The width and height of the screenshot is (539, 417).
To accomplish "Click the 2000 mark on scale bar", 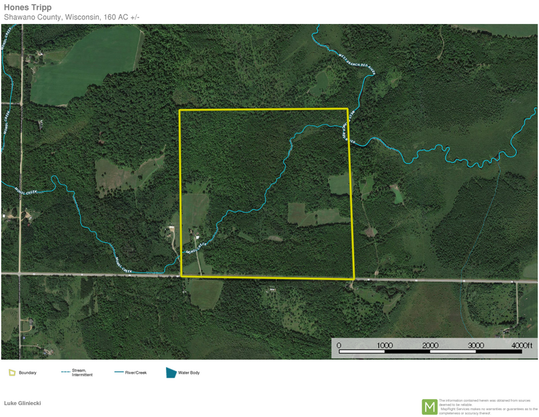I will pos(430,345).
